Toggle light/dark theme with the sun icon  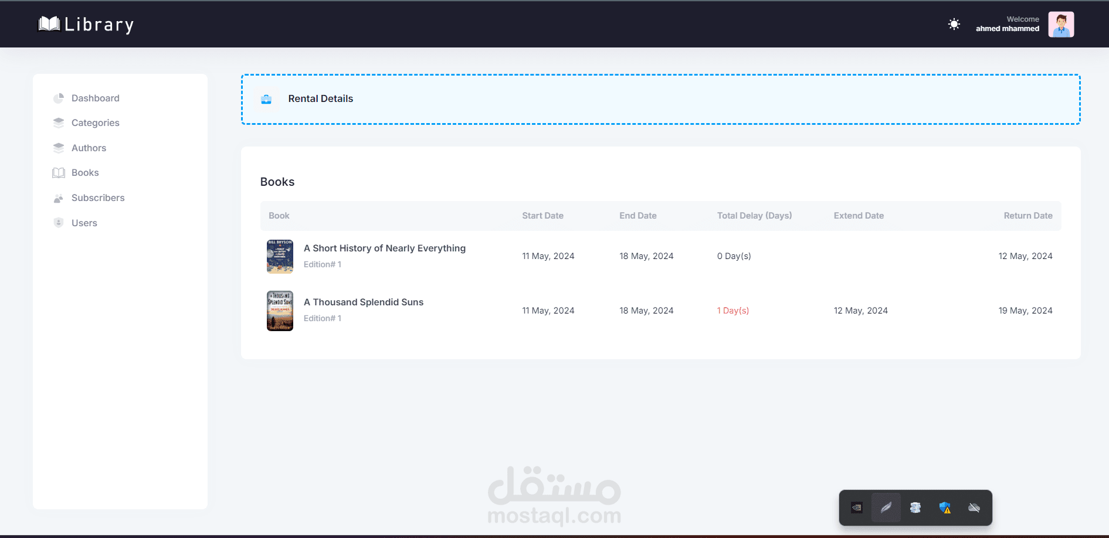953,24
